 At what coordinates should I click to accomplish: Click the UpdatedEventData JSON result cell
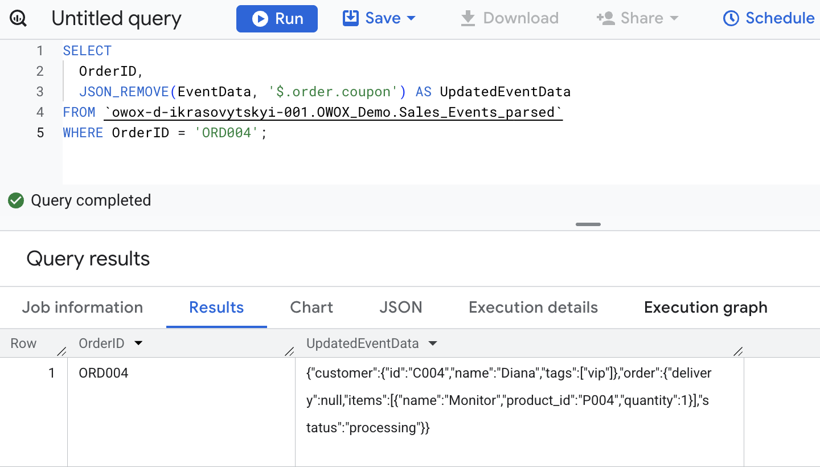[x=519, y=412]
